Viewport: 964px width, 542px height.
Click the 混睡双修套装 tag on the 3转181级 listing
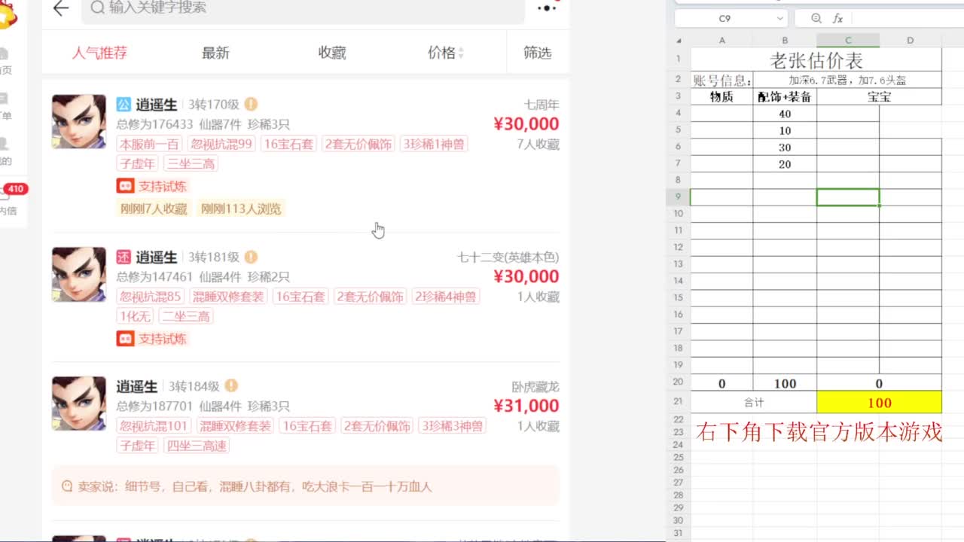click(227, 297)
